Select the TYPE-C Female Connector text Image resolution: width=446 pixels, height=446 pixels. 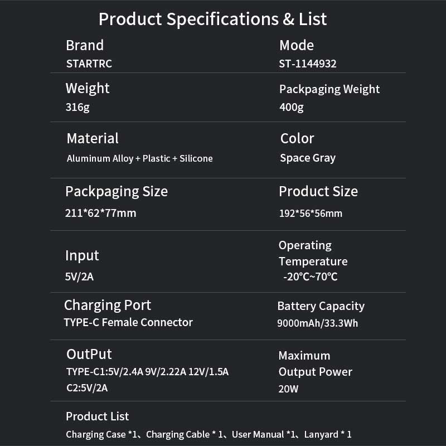128,322
